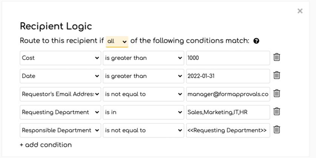316x158 pixels.
Task: Remove the Requestor's Email Address condition
Action: coord(277,93)
